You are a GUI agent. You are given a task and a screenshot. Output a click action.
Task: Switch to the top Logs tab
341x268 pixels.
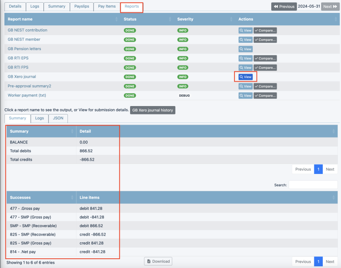35,7
